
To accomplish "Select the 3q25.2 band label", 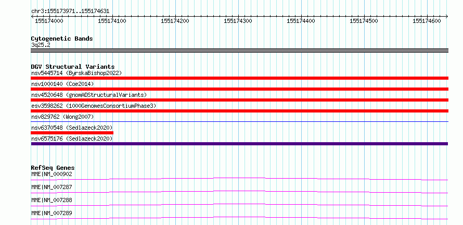I will pos(41,45).
